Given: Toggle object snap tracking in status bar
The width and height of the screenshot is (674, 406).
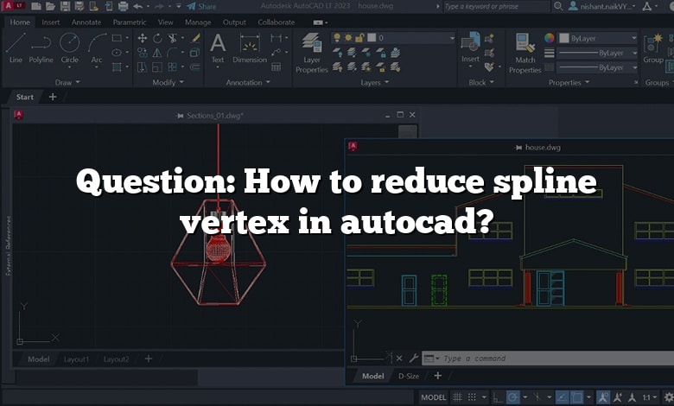Looking at the screenshot, I should [562, 397].
